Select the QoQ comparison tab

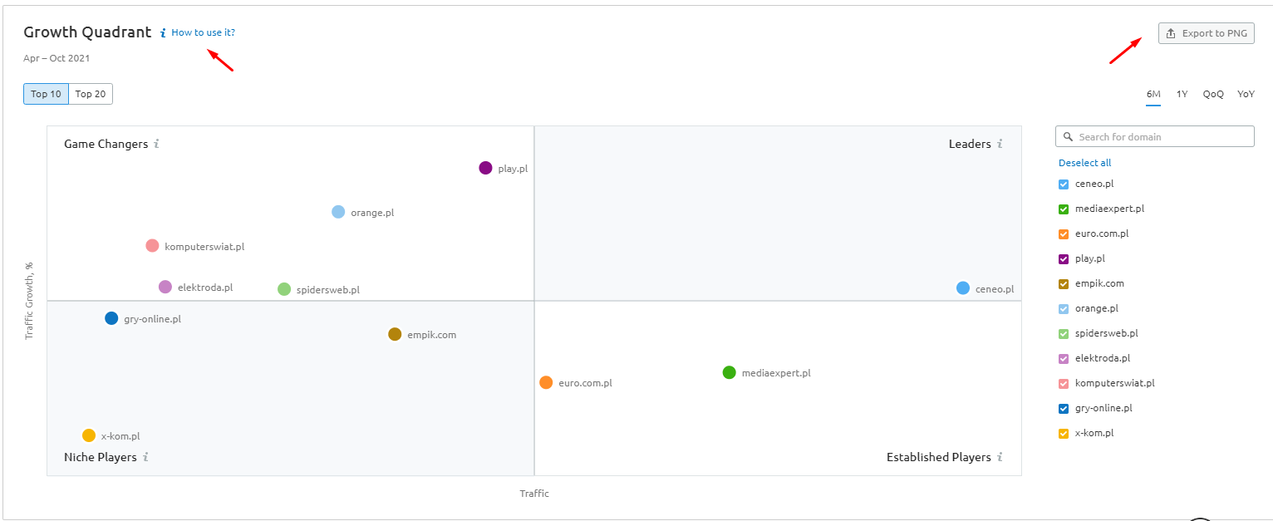point(1212,94)
